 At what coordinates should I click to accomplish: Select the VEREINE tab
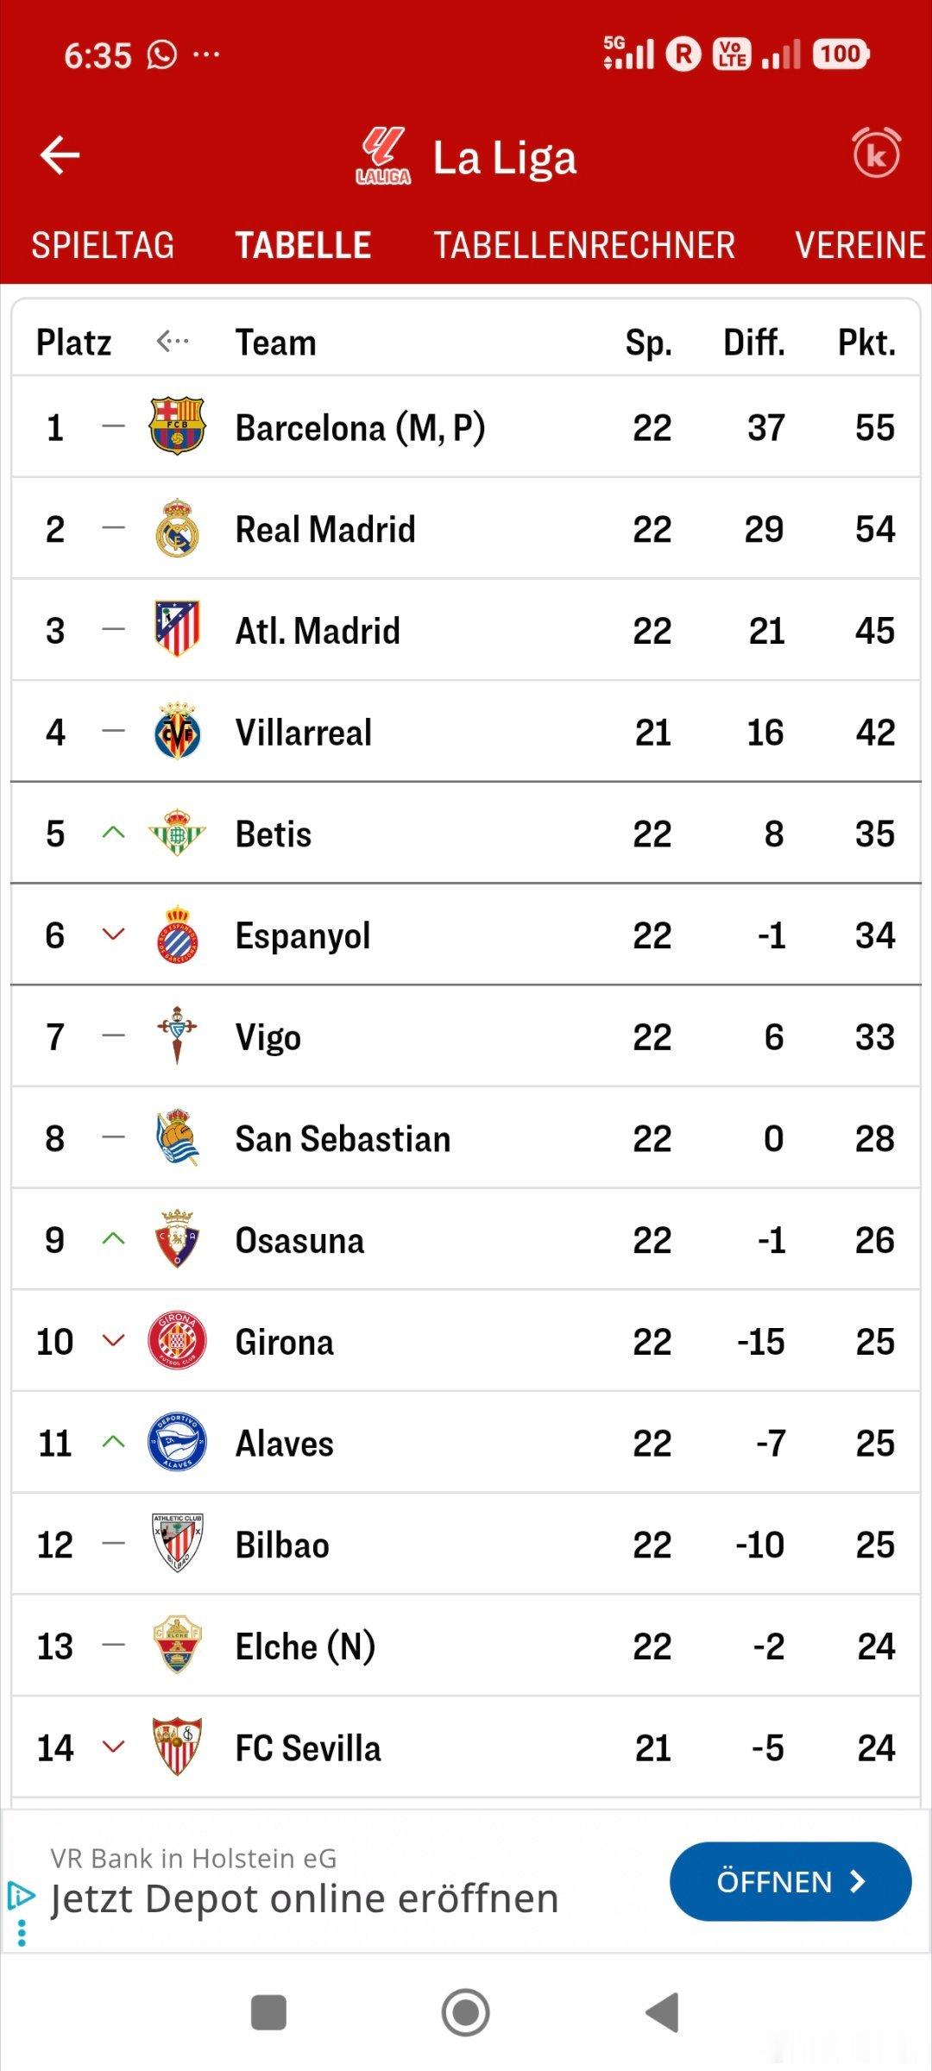860,246
